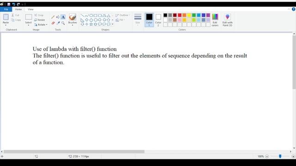Pick the orange color swatch
The height and width of the screenshot is (166, 296).
185,15
